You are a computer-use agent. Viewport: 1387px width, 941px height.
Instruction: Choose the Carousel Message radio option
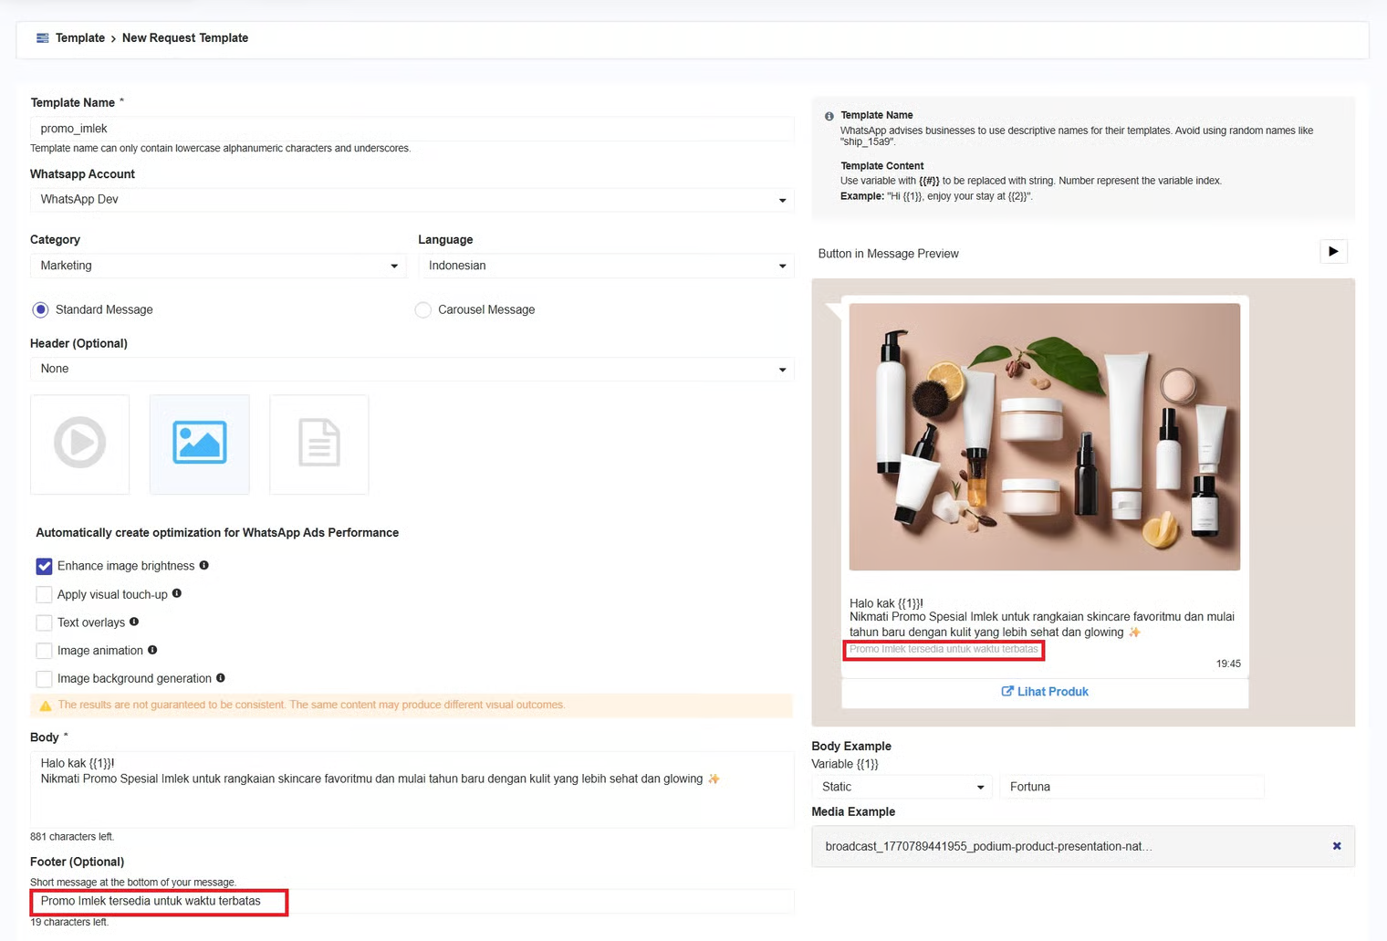tap(423, 310)
